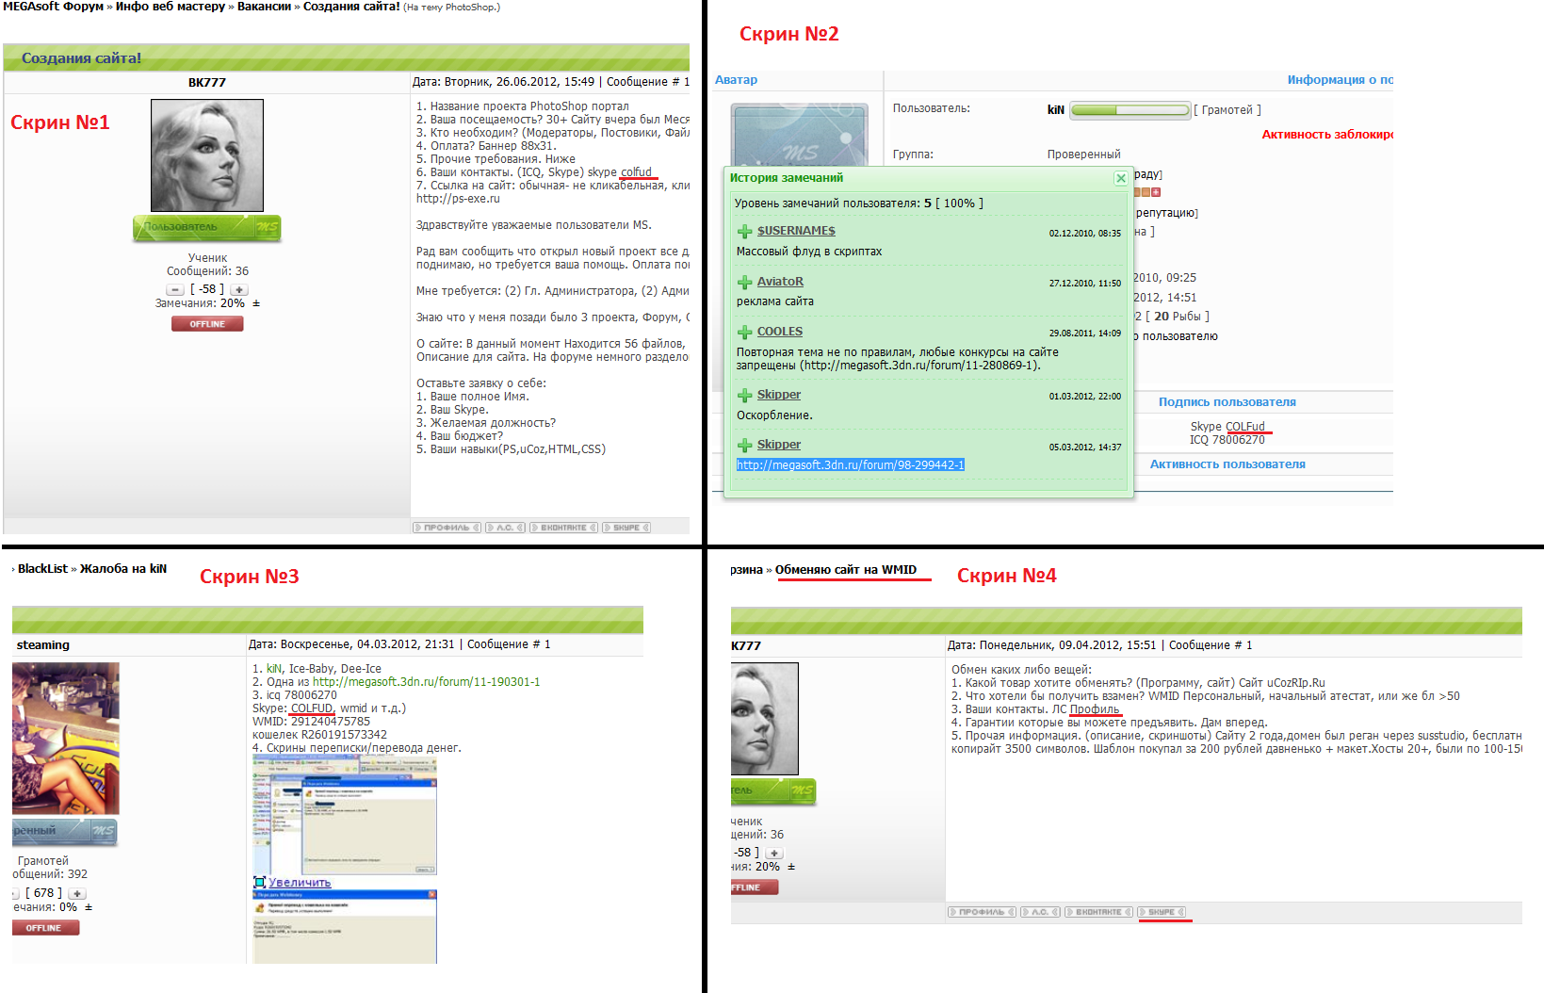1544x993 pixels.
Task: Open Л.С. button under Скрин №4 post
Action: point(1040,912)
